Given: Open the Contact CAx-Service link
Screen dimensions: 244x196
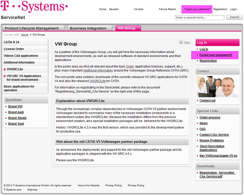Looking at the screenshot, I should pos(214,135).
